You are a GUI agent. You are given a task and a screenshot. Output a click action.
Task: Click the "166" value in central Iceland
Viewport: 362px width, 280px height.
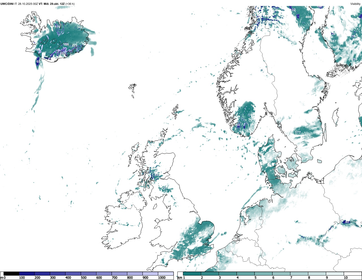(x=66, y=44)
